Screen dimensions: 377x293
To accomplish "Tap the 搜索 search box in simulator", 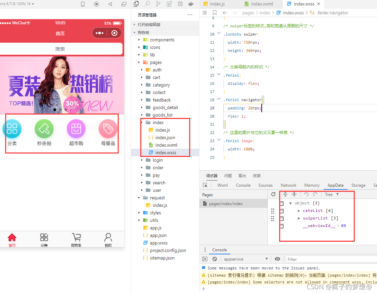I will coord(60,49).
